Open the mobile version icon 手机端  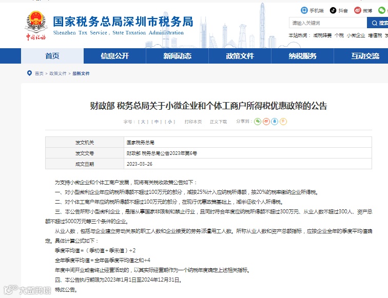304,10
